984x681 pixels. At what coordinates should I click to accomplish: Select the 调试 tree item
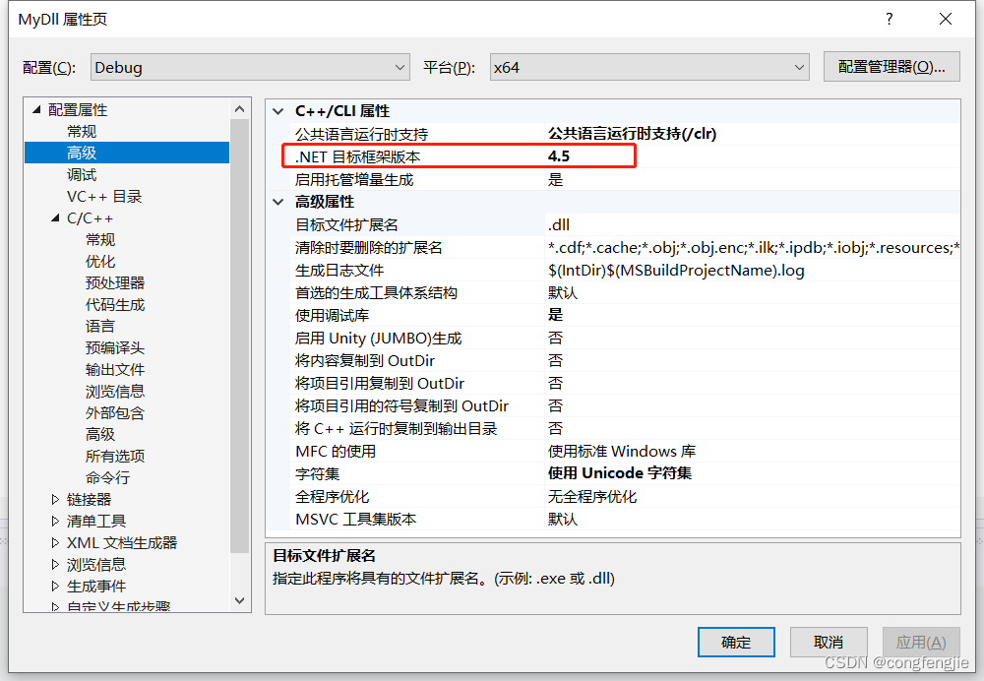[x=81, y=174]
